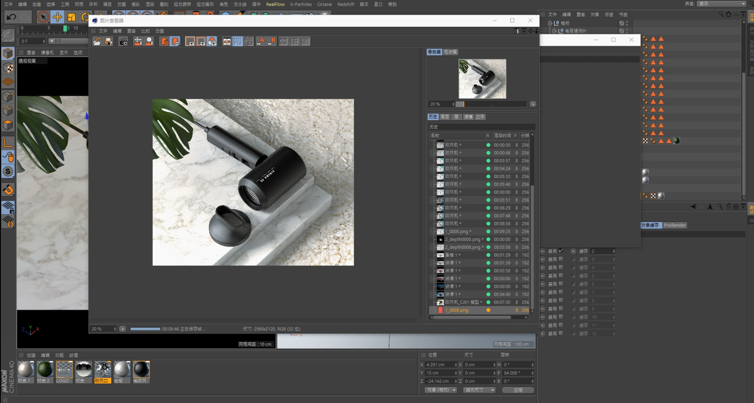The width and height of the screenshot is (754, 403).
Task: Click the Set as B icon
Action: tap(272, 41)
